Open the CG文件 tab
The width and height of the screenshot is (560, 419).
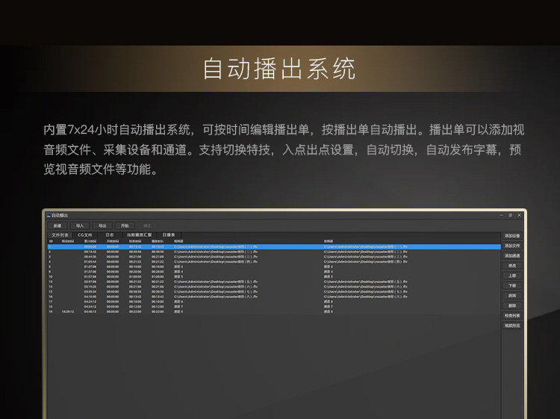point(85,235)
